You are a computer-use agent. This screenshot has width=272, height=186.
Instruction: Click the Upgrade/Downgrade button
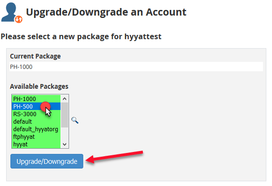(x=47, y=161)
